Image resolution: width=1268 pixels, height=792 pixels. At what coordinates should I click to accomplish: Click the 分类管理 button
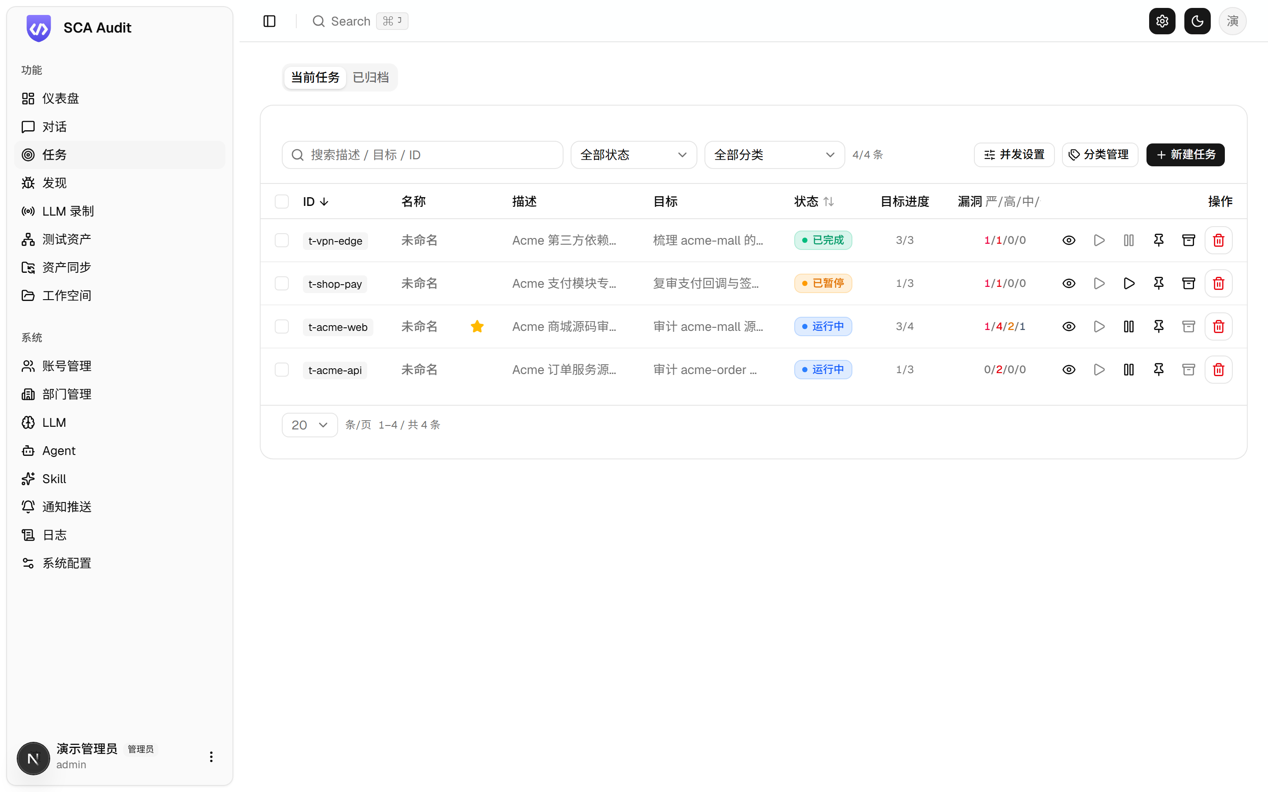tap(1099, 155)
